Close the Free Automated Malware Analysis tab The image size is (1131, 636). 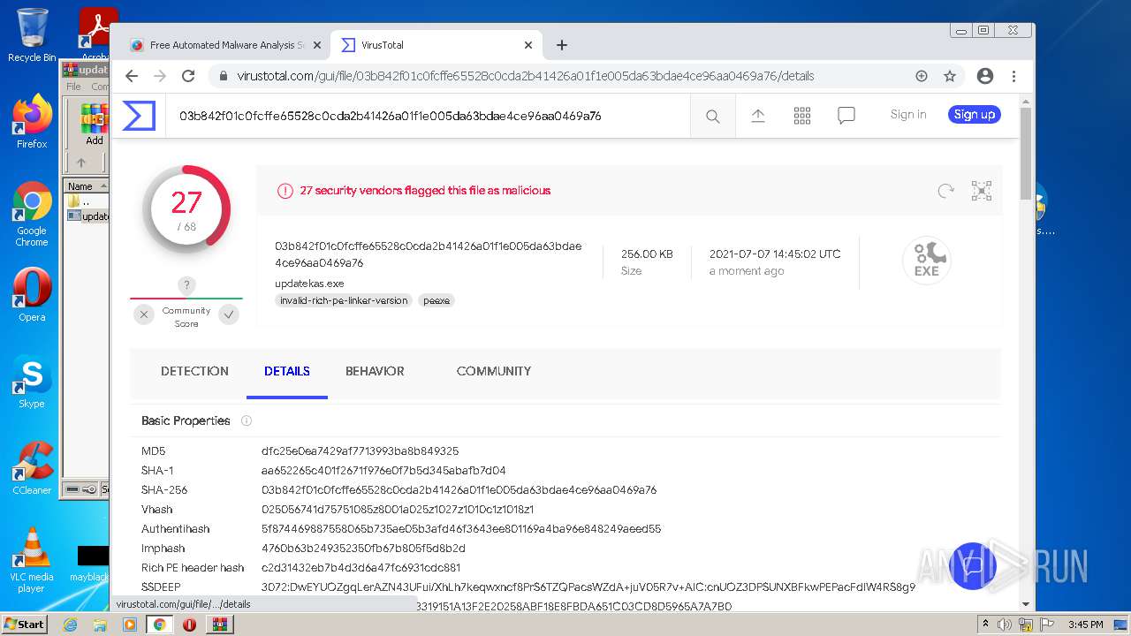[x=319, y=45]
